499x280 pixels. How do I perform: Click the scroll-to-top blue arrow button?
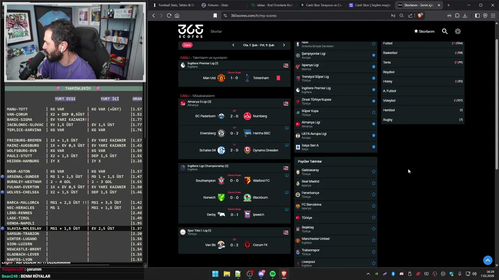[x=488, y=260]
